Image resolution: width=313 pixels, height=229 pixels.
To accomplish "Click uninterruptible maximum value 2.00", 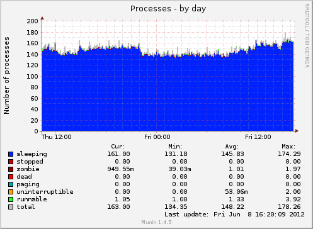I will click(x=293, y=192).
